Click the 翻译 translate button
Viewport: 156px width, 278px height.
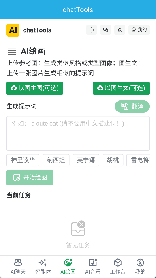coord(132,106)
